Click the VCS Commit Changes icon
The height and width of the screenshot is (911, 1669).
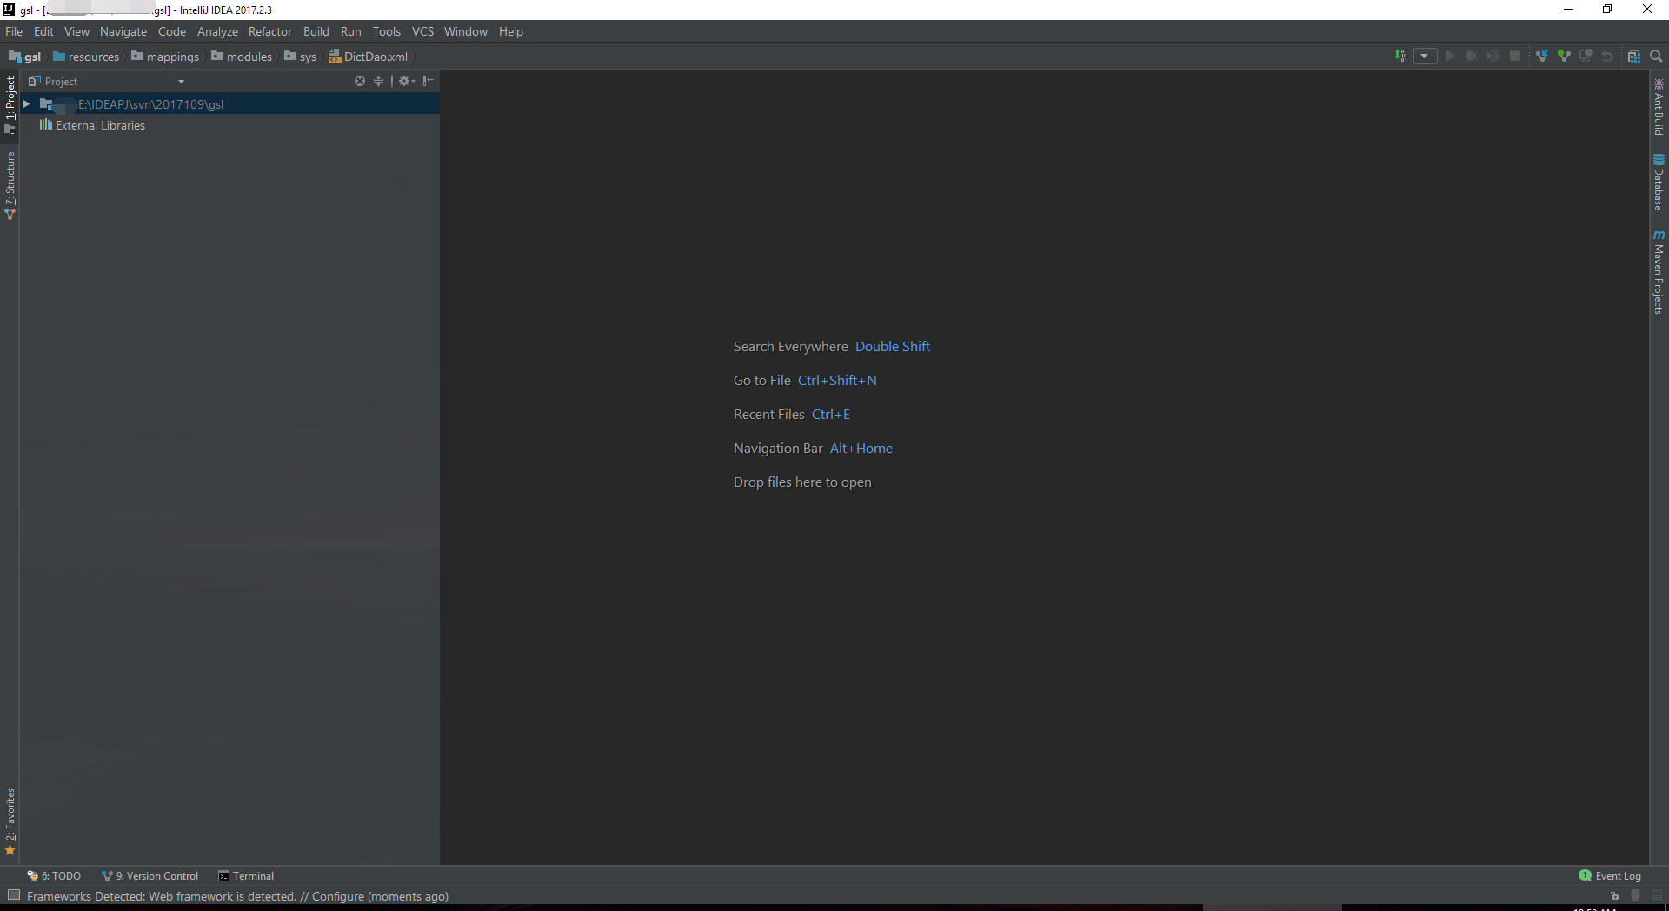pos(1564,56)
